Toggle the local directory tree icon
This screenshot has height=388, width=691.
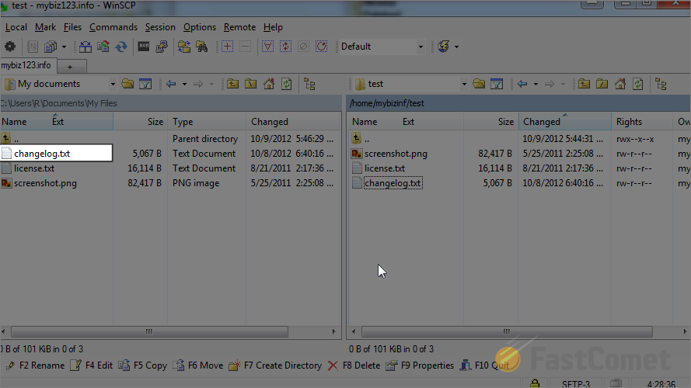tap(309, 84)
